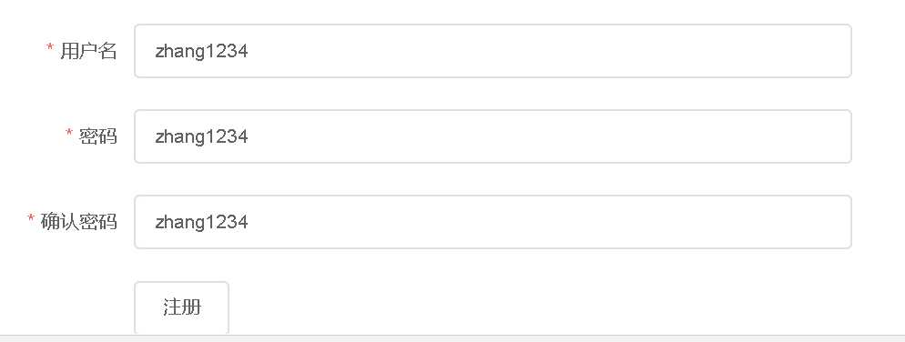This screenshot has height=342, width=905.
Task: Click blank space inside the 密码 field
Action: (548, 136)
